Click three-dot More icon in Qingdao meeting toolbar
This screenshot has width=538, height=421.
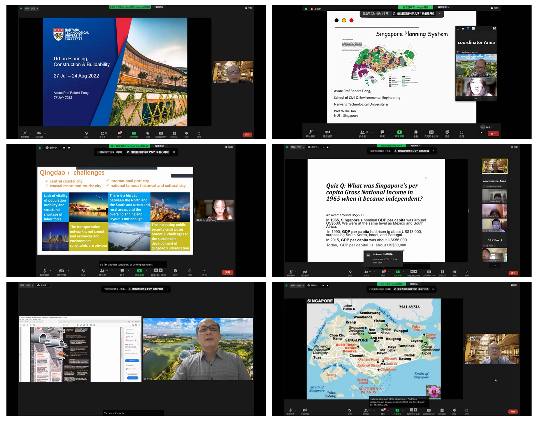[204, 271]
